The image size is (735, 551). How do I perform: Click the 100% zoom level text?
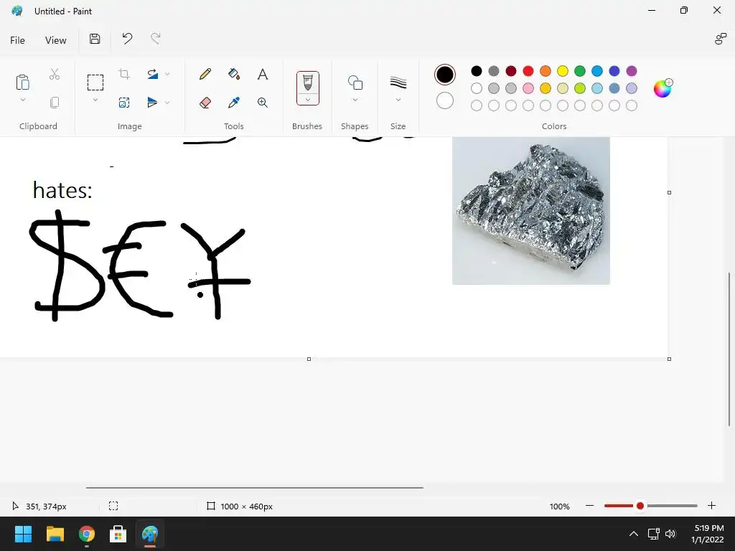pos(559,506)
